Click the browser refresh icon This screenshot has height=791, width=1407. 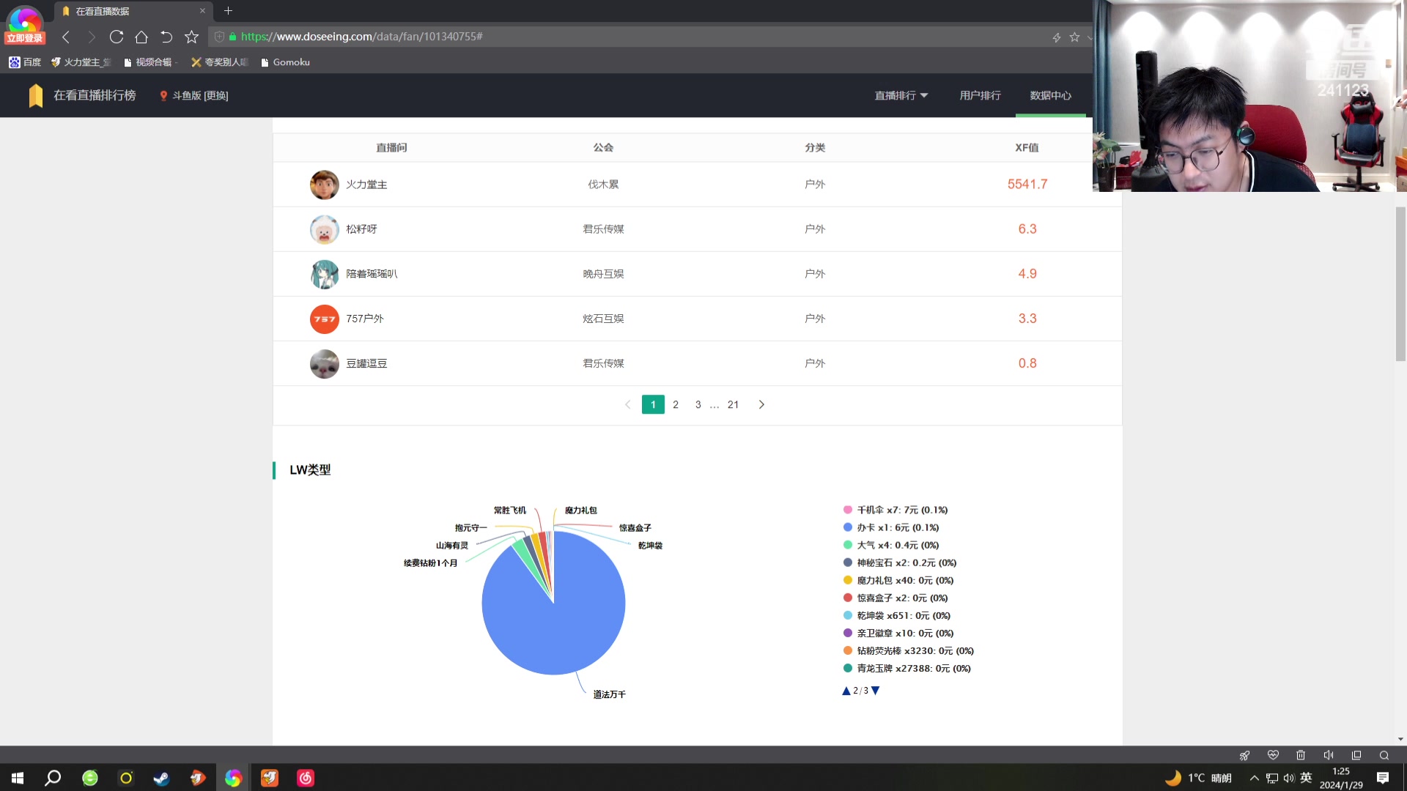coord(116,37)
